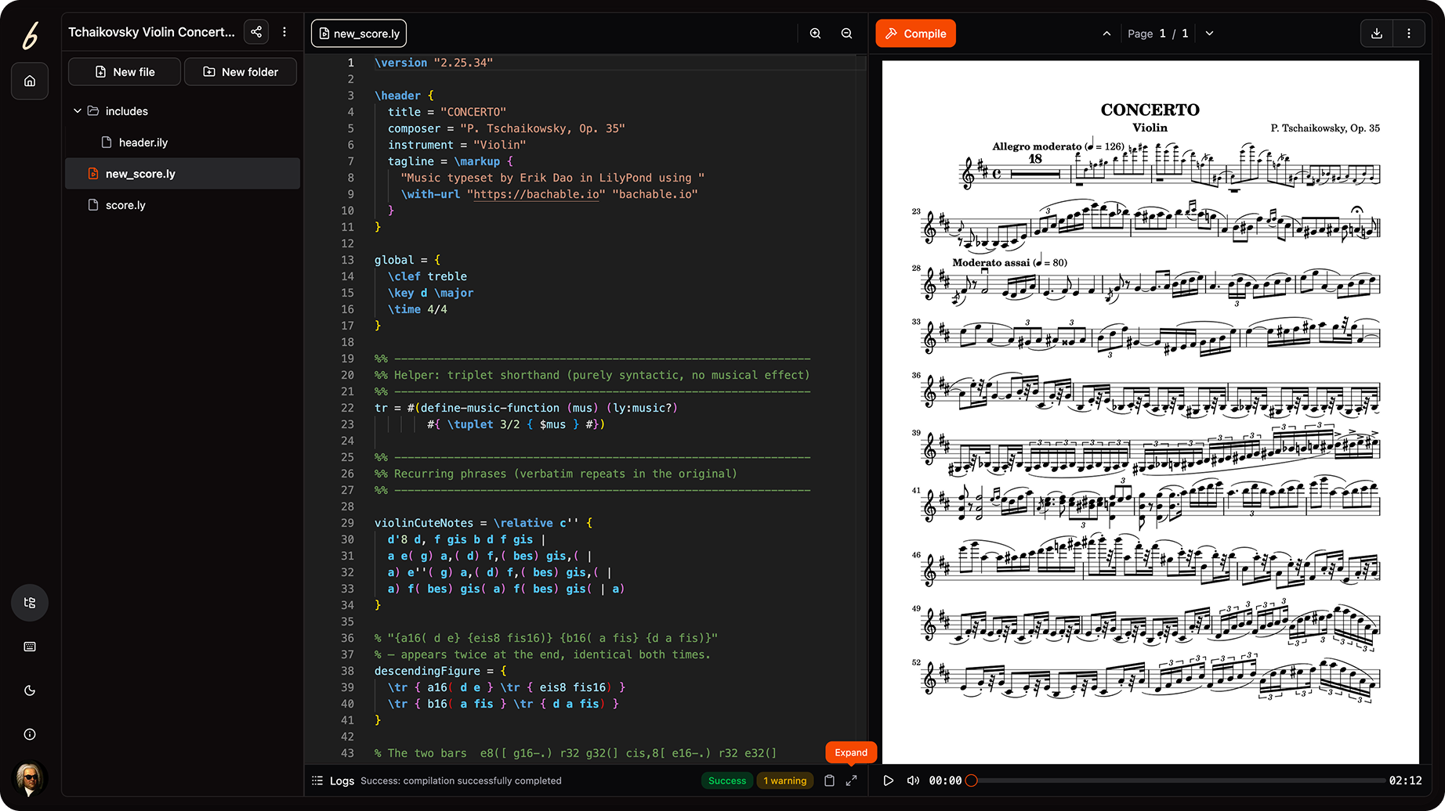Viewport: 1445px width, 811px height.
Task: Zoom in the editor
Action: pyautogui.click(x=816, y=34)
